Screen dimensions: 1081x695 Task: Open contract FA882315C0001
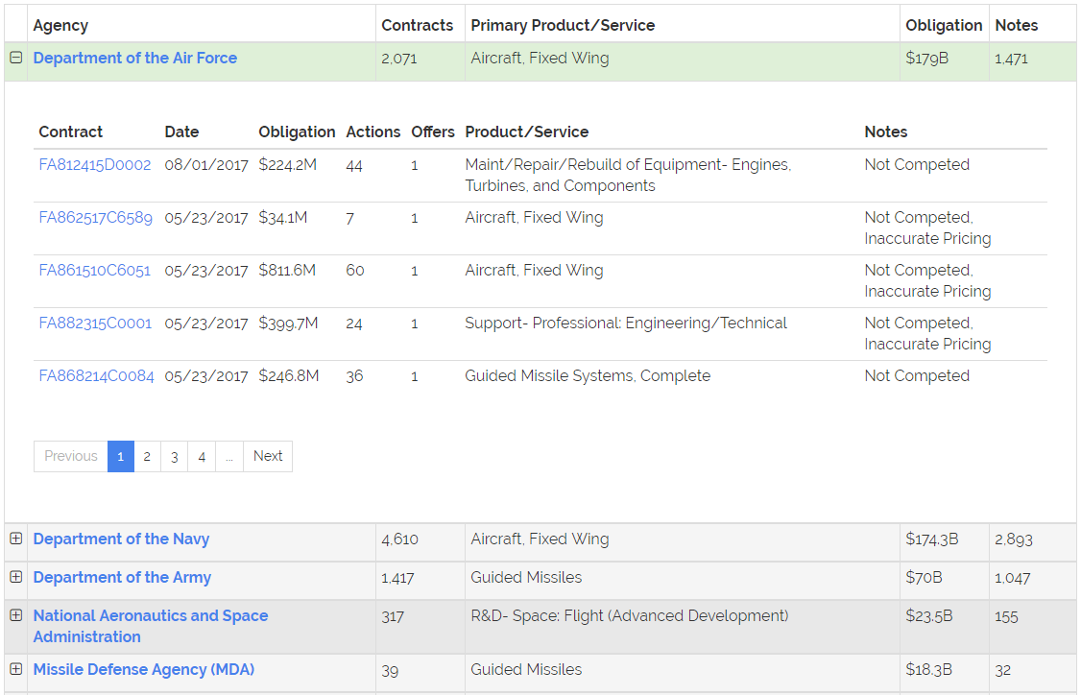click(95, 324)
